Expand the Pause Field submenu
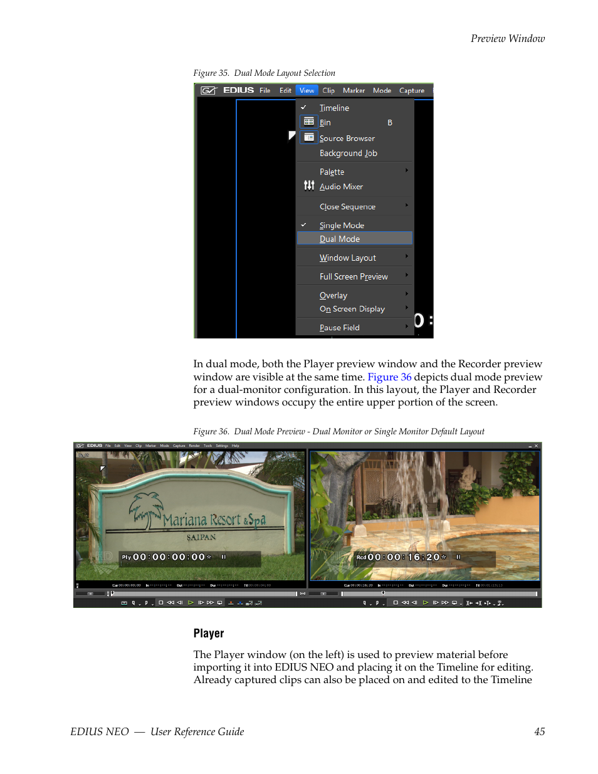The image size is (598, 774). 407,327
